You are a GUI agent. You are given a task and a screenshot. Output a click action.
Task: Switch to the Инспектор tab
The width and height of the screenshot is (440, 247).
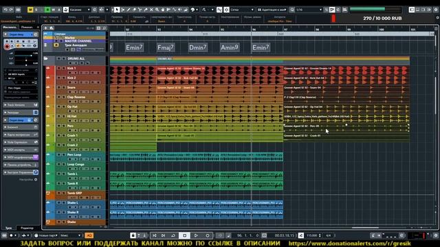point(10,27)
